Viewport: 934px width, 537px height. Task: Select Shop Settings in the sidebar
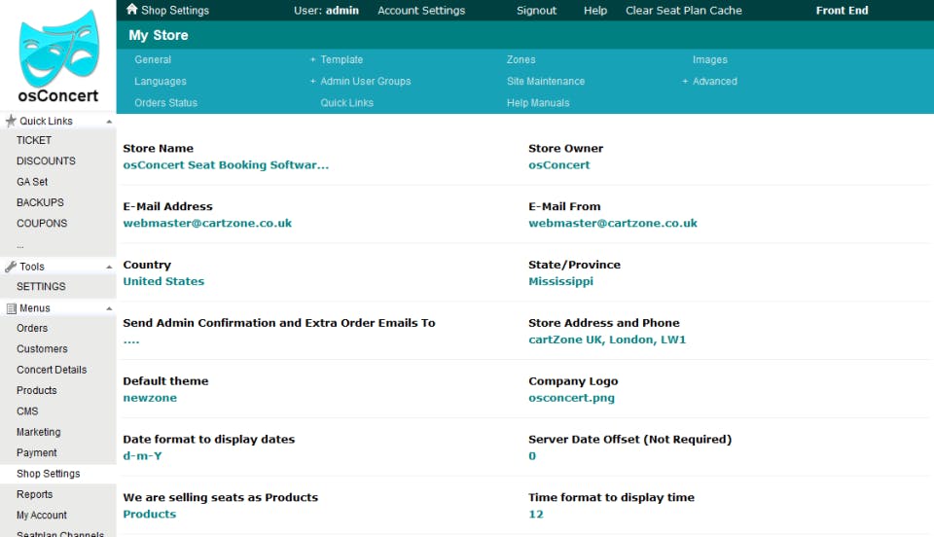pyautogui.click(x=49, y=474)
